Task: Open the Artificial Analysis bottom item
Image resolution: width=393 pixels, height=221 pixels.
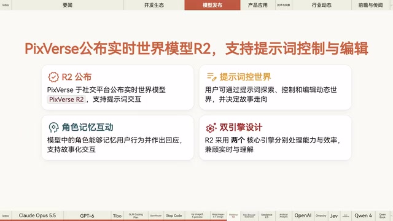Action: tap(284, 215)
